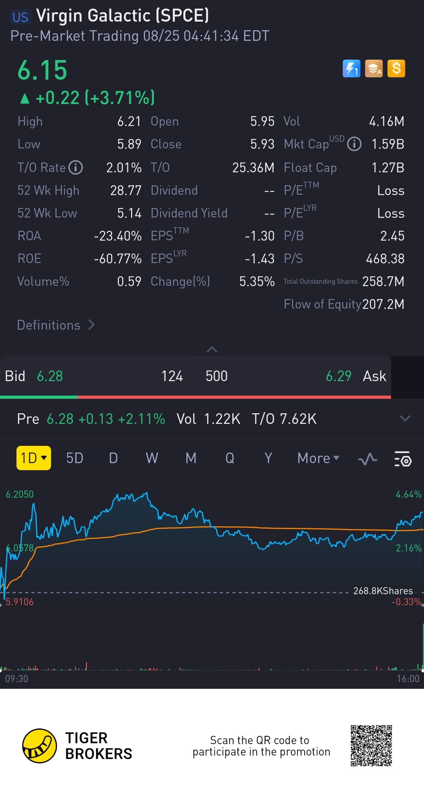Image resolution: width=424 pixels, height=803 pixels.
Task: Tap the bid/ask ratio bar
Action: (x=196, y=397)
